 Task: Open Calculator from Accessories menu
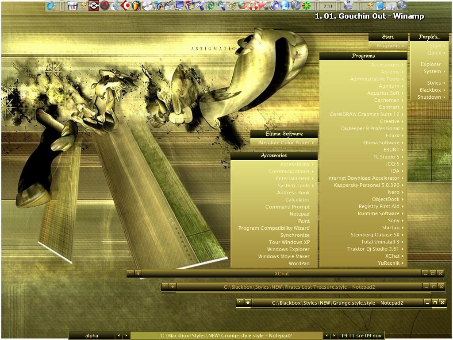(x=274, y=200)
